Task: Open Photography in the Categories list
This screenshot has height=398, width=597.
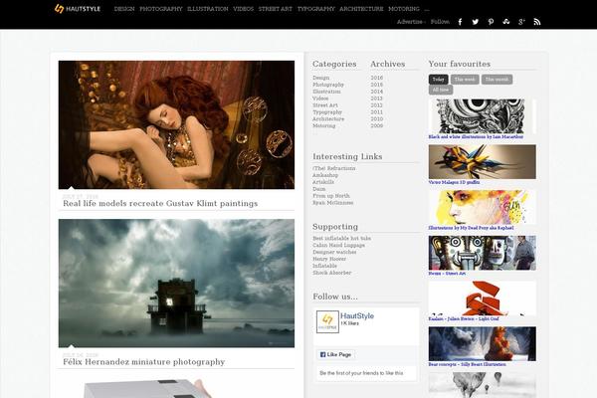Action: pyautogui.click(x=328, y=85)
